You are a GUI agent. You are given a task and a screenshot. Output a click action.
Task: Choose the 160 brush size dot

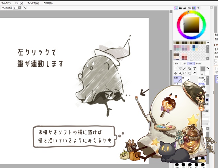[x=177, y=165]
